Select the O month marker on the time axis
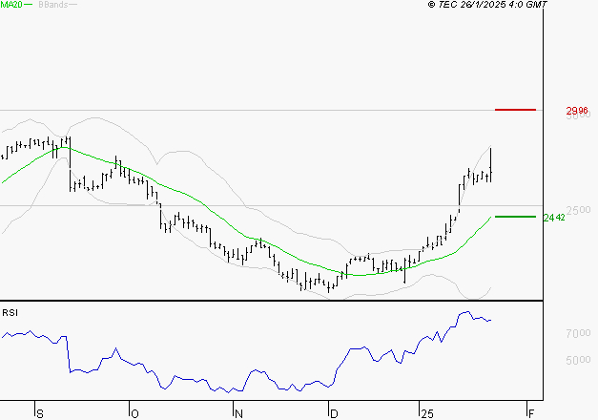 pyautogui.click(x=134, y=414)
